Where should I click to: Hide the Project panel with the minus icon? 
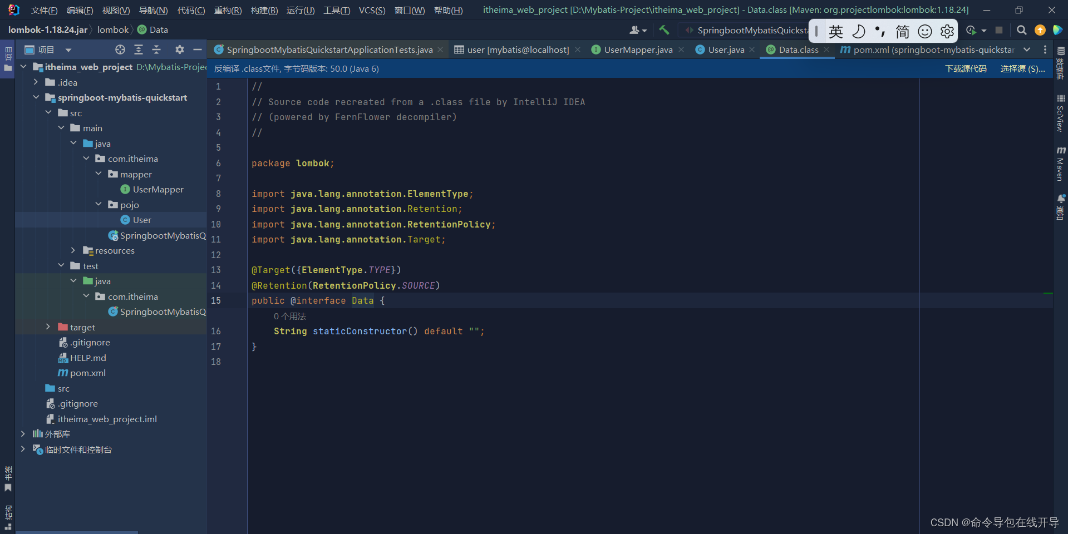tap(197, 50)
